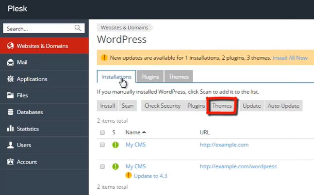The image size is (314, 195).
Task: Open My CMS for example.com/wordpress
Action: point(135,166)
